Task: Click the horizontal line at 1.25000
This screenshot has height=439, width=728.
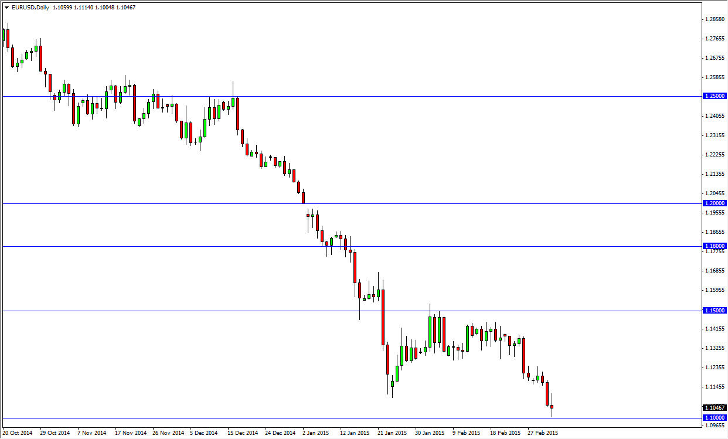Action: (352, 96)
